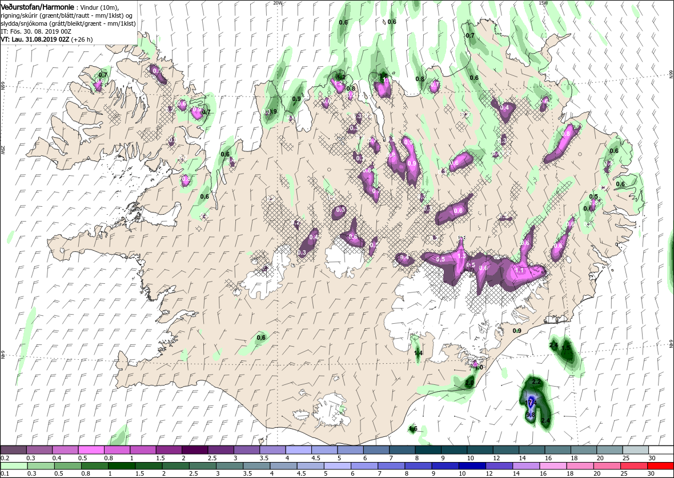Select the deep navy 10 rain-scale swatch
The image size is (674, 478).
(x=472, y=467)
